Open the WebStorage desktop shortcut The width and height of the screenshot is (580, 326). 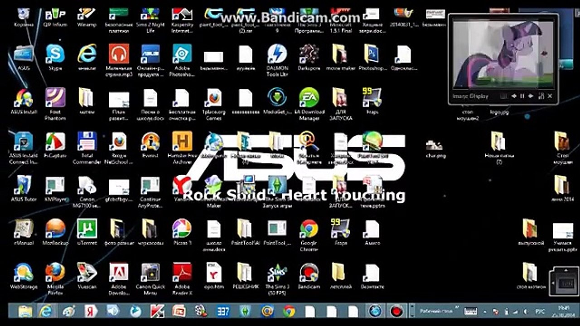[24, 276]
